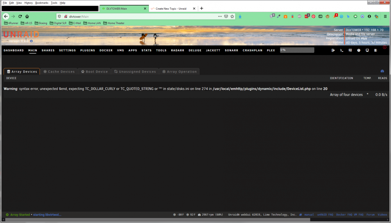Click the Pocket save icon in address bar
The width and height of the screenshot is (391, 223).
pos(226,16)
